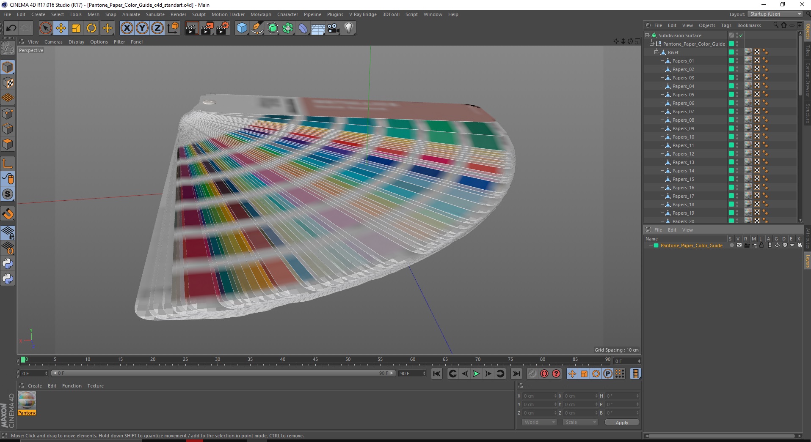
Task: Add a camera object
Action: [334, 28]
